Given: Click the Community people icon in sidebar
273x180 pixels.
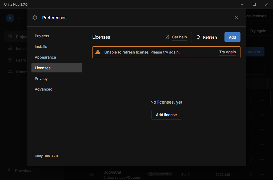Looking at the screenshot, I should (x=10, y=72).
